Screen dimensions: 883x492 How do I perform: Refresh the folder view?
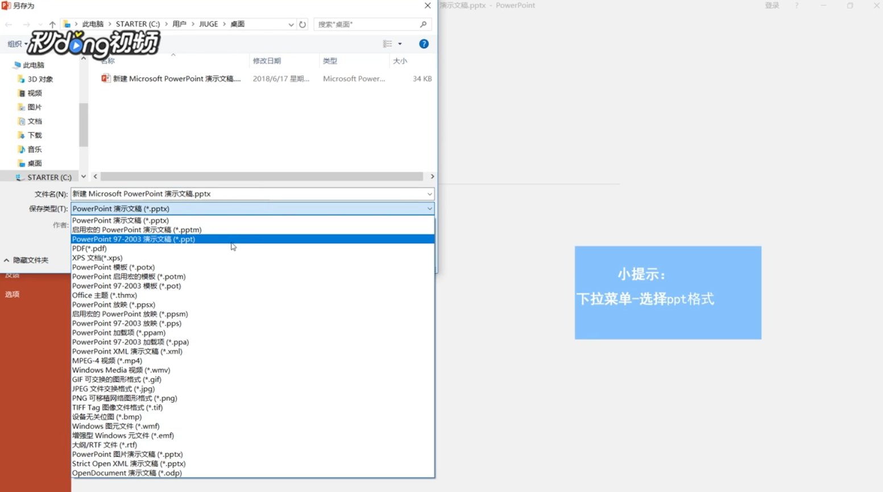click(302, 24)
